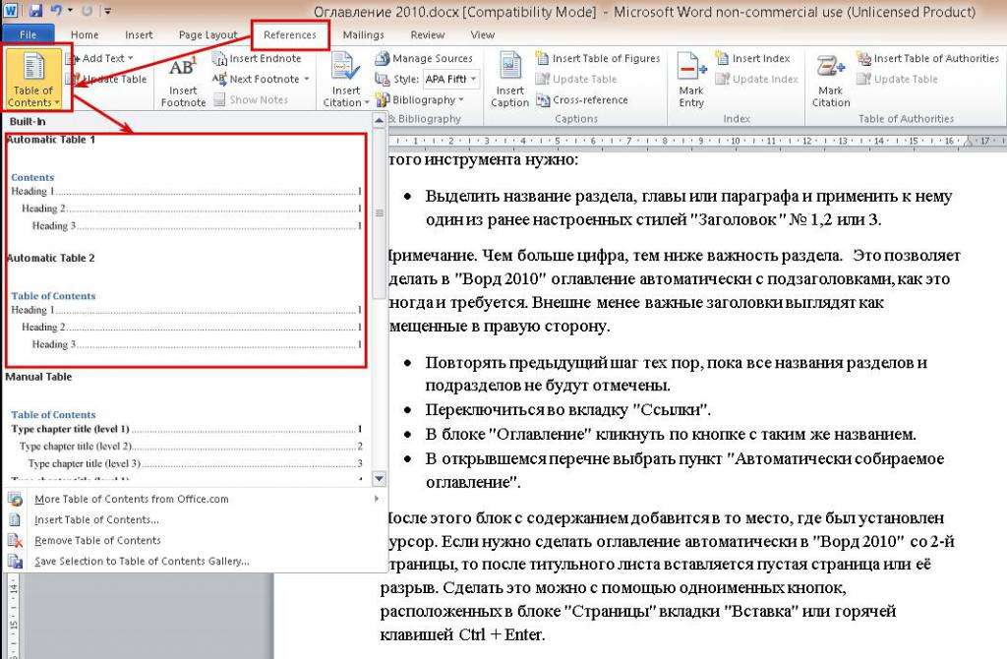Switch to the Mailings tab

pos(364,34)
